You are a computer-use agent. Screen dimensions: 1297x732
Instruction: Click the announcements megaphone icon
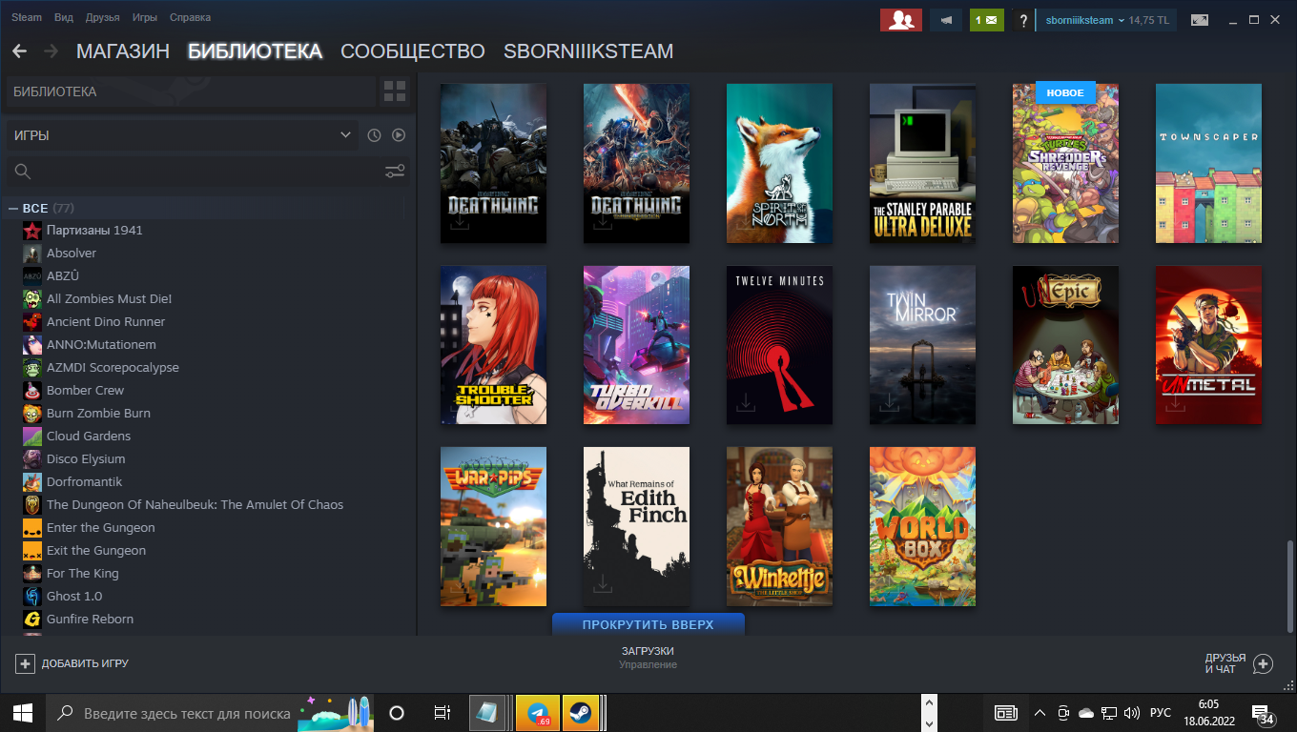(946, 20)
